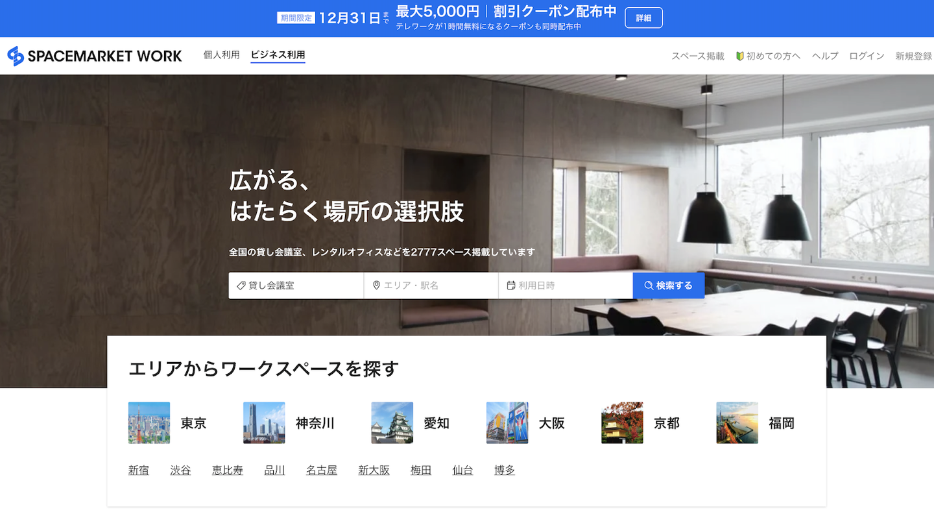This screenshot has height=525, width=934.
Task: Click the 東京 area label
Action: click(193, 423)
